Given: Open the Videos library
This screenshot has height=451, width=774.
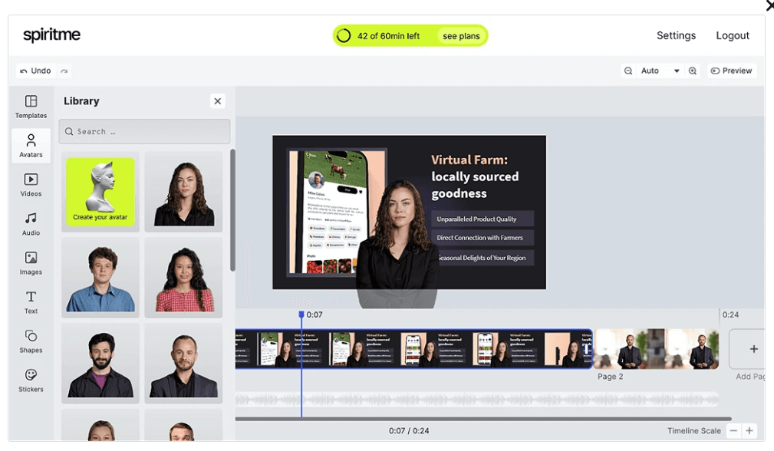Looking at the screenshot, I should (x=31, y=185).
